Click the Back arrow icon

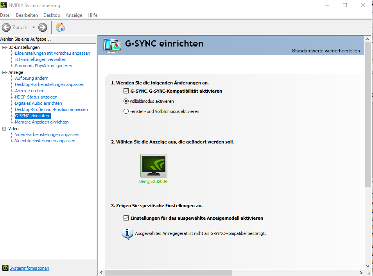coord(6,27)
